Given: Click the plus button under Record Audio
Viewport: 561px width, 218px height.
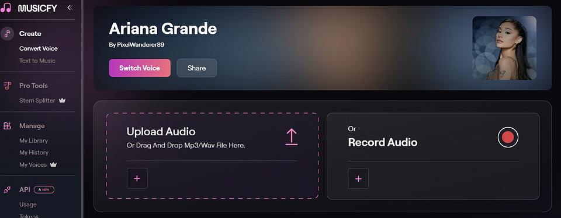Looking at the screenshot, I should (358, 178).
